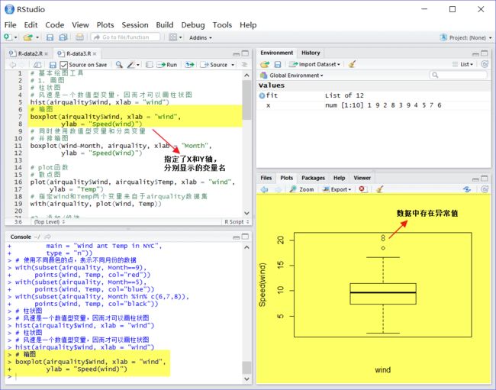Click the New File icon in main toolbar
The width and height of the screenshot is (496, 390).
coord(8,37)
